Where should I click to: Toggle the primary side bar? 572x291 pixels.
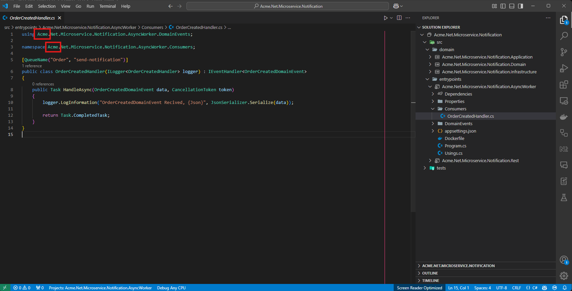point(503,6)
